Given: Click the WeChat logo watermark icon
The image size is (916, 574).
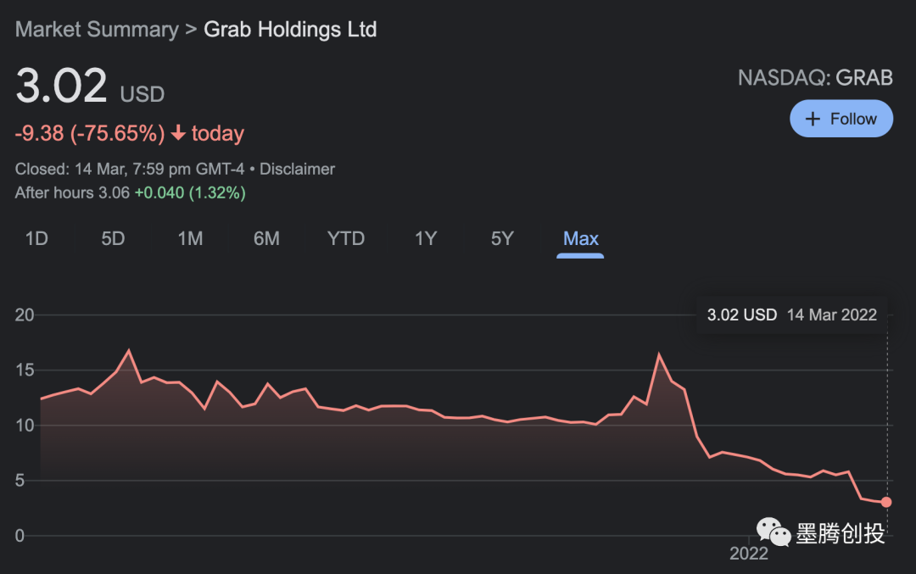Looking at the screenshot, I should click(773, 533).
